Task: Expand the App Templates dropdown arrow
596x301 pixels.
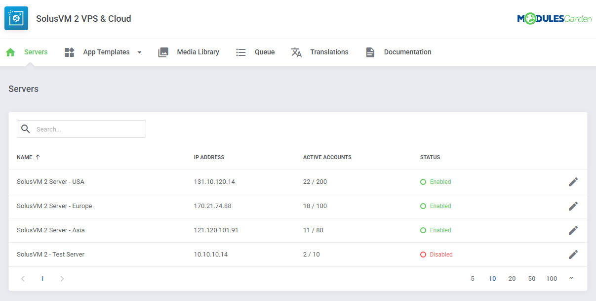Action: (x=139, y=52)
